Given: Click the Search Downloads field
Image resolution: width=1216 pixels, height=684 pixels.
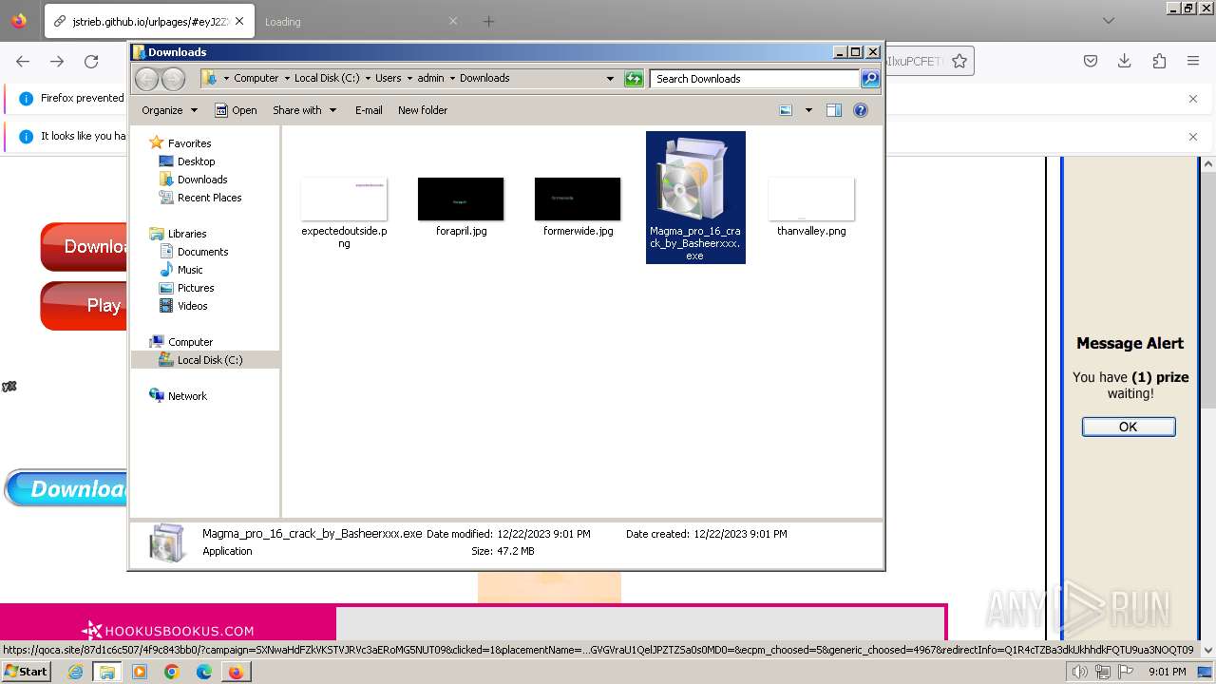Looking at the screenshot, I should (x=755, y=79).
